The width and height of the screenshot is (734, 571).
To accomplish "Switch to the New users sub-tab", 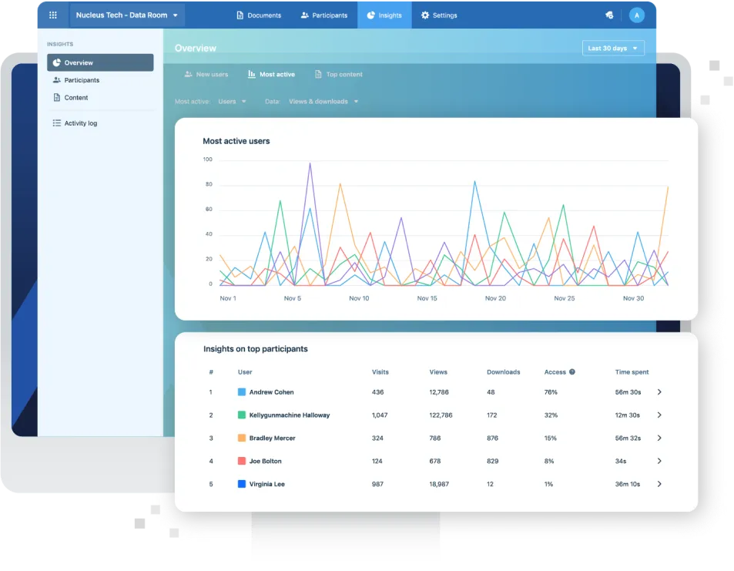I will click(206, 74).
